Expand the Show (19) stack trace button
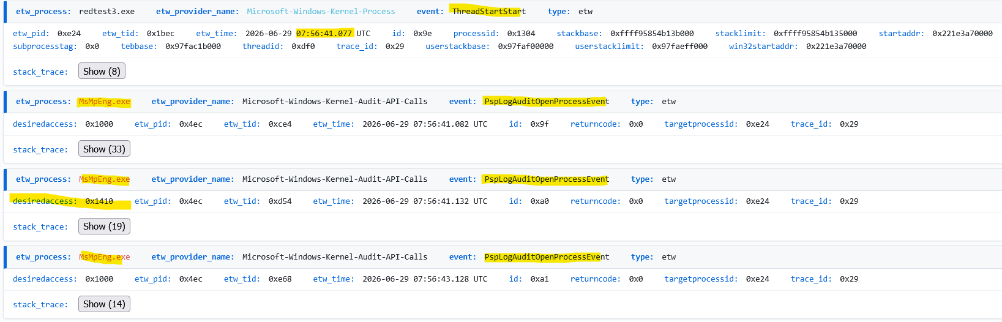The height and width of the screenshot is (322, 1002). click(x=104, y=226)
